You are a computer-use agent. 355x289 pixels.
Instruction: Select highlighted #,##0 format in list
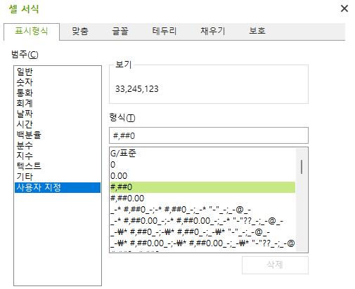click(x=202, y=187)
